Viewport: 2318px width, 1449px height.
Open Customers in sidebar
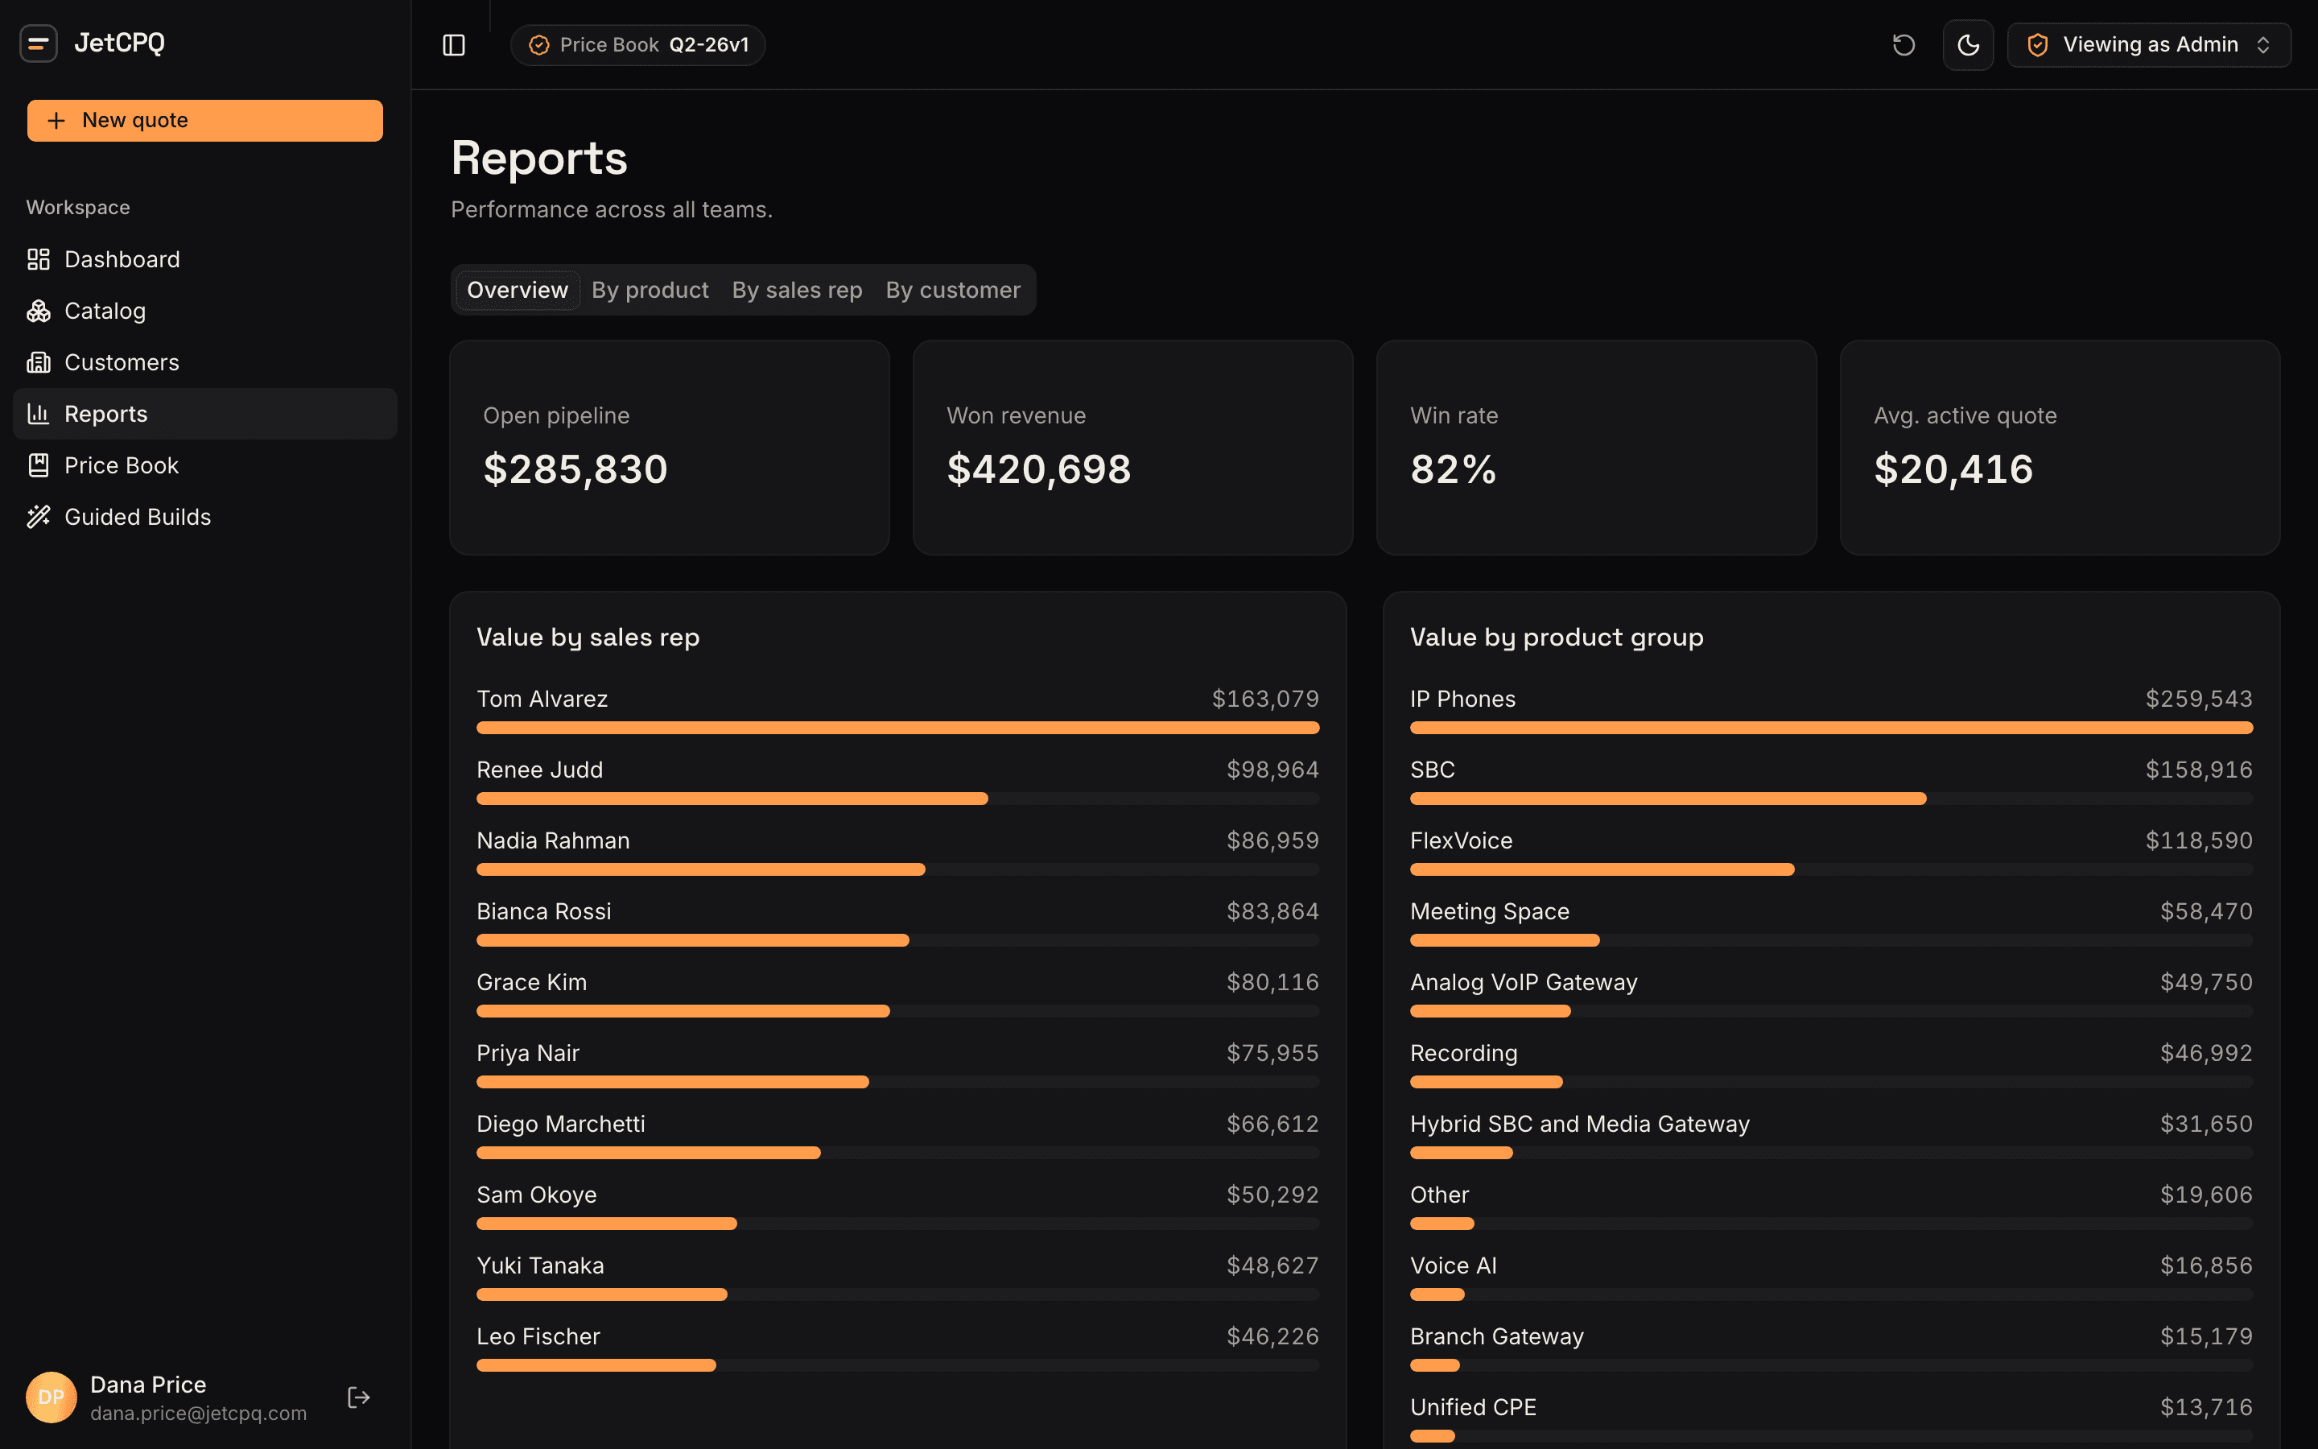[x=205, y=362]
